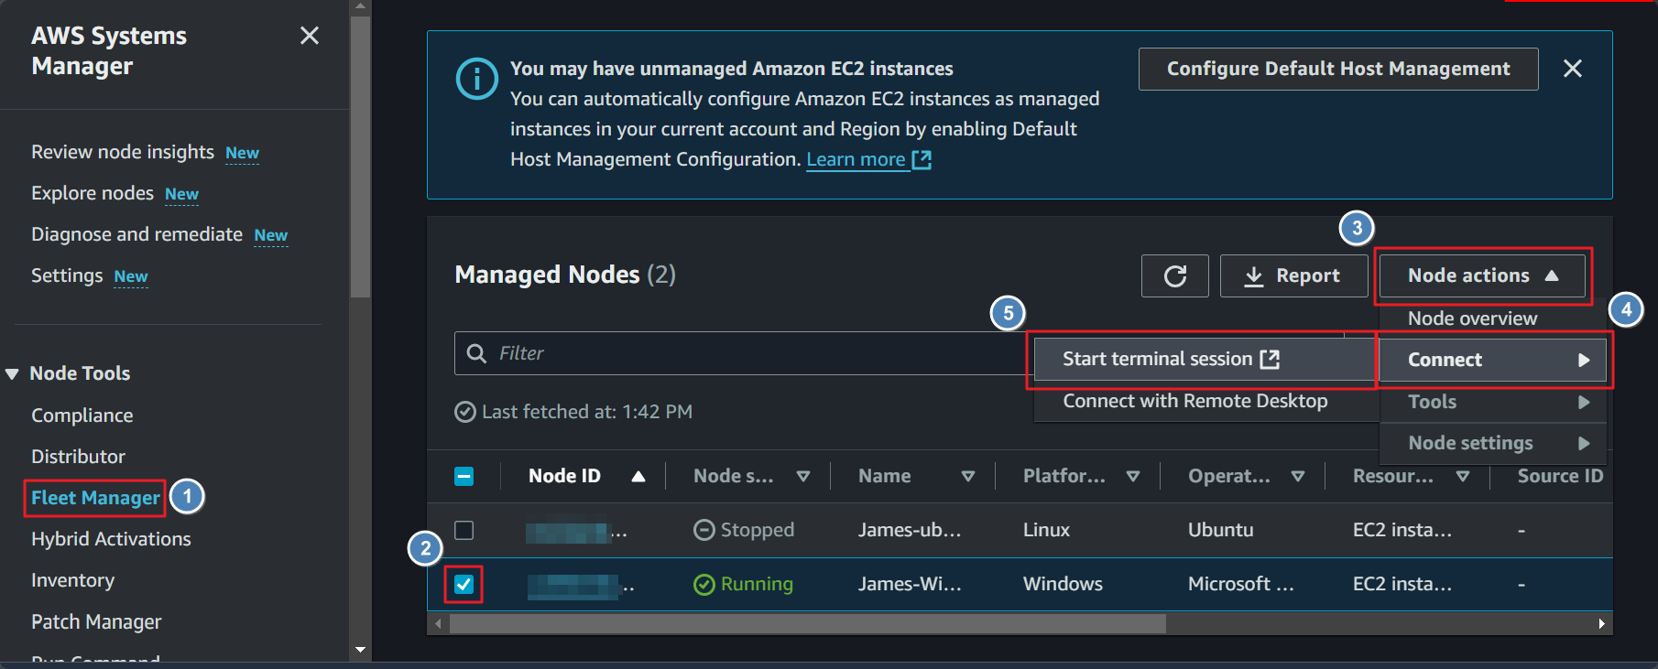The width and height of the screenshot is (1658, 669).
Task: Close the AWS Systems Manager sidebar
Action: pos(310,36)
